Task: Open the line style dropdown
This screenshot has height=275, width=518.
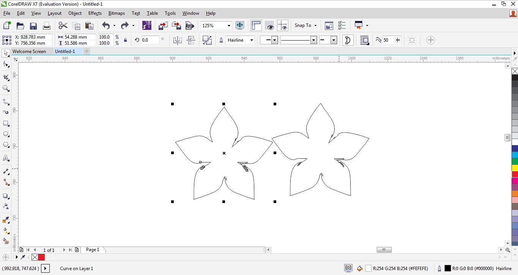Action: tap(313, 40)
